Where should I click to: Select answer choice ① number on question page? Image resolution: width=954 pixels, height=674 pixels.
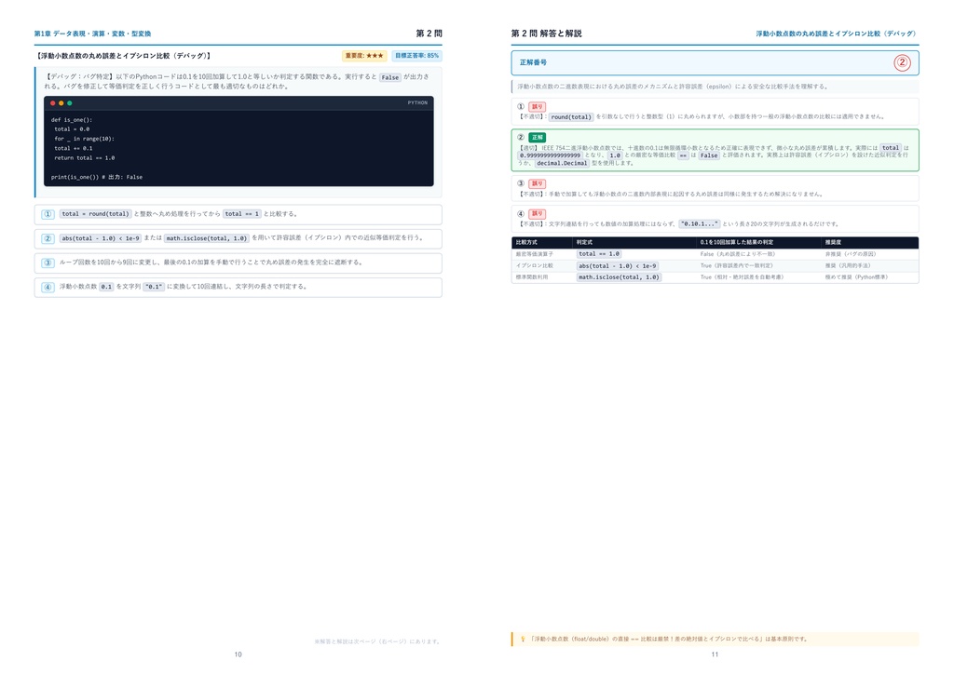tap(48, 214)
